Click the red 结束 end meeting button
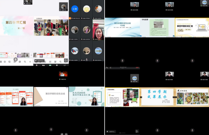The image size is (209, 135). (x=137, y=68)
